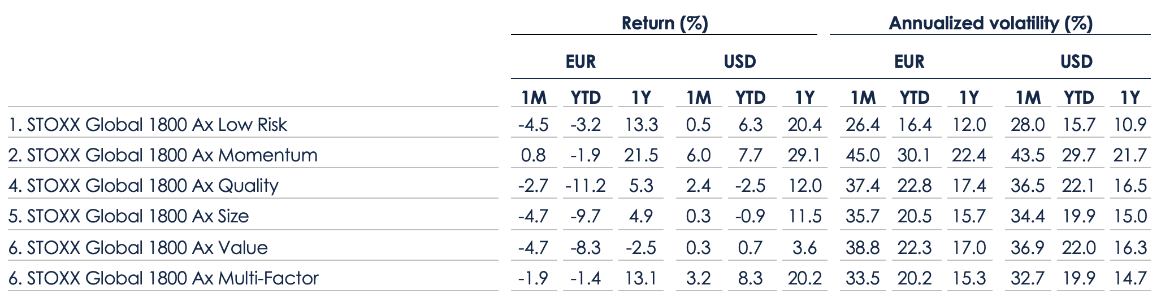
Task: Select the STOXX Global 1800 Ax Multi-Factor label
Action: click(163, 278)
